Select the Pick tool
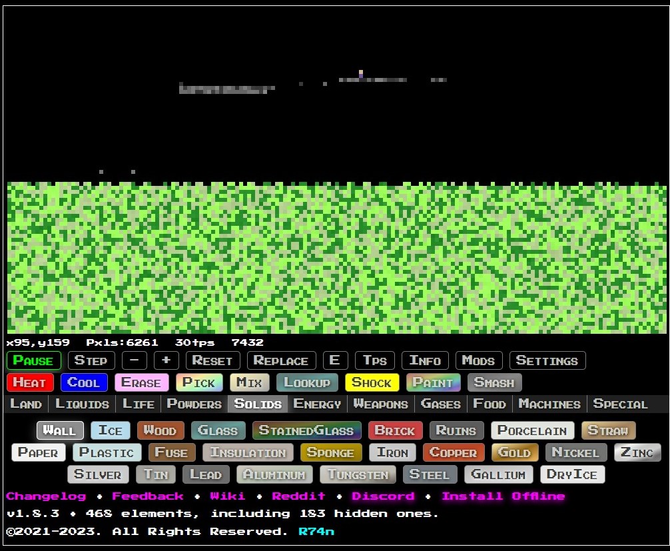670x551 pixels. [198, 382]
